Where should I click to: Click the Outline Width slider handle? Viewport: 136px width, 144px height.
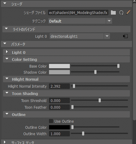[x=83, y=134]
